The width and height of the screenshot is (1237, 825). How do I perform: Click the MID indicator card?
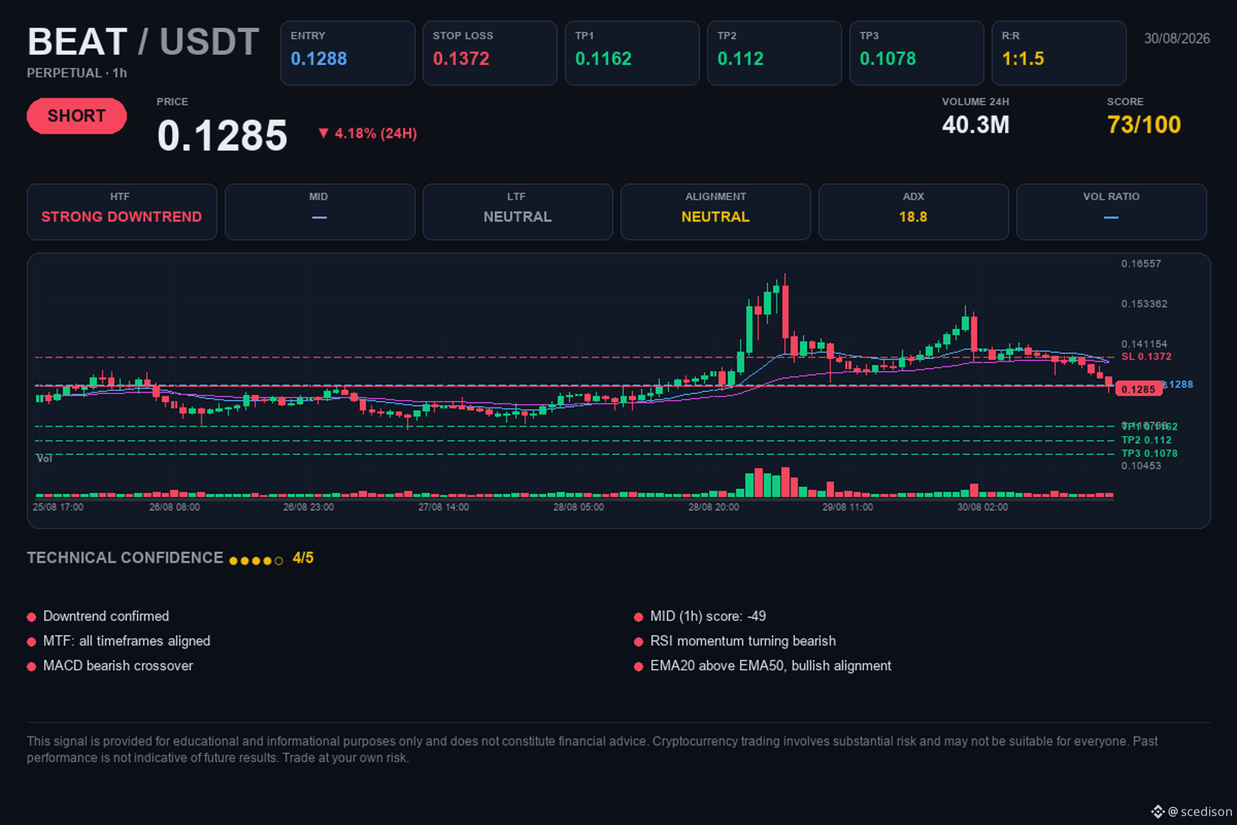(x=320, y=212)
